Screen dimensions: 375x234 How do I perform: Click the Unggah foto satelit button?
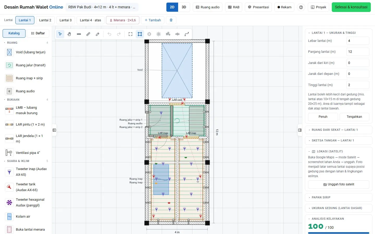pyautogui.click(x=339, y=184)
